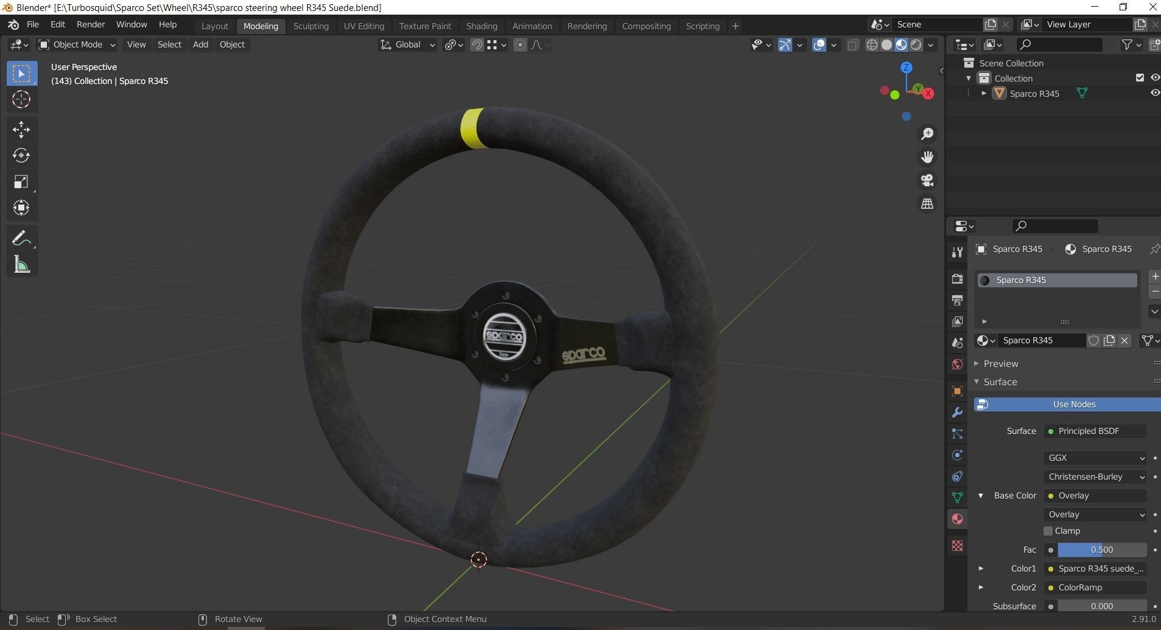Select the Material properties tab

(x=957, y=519)
